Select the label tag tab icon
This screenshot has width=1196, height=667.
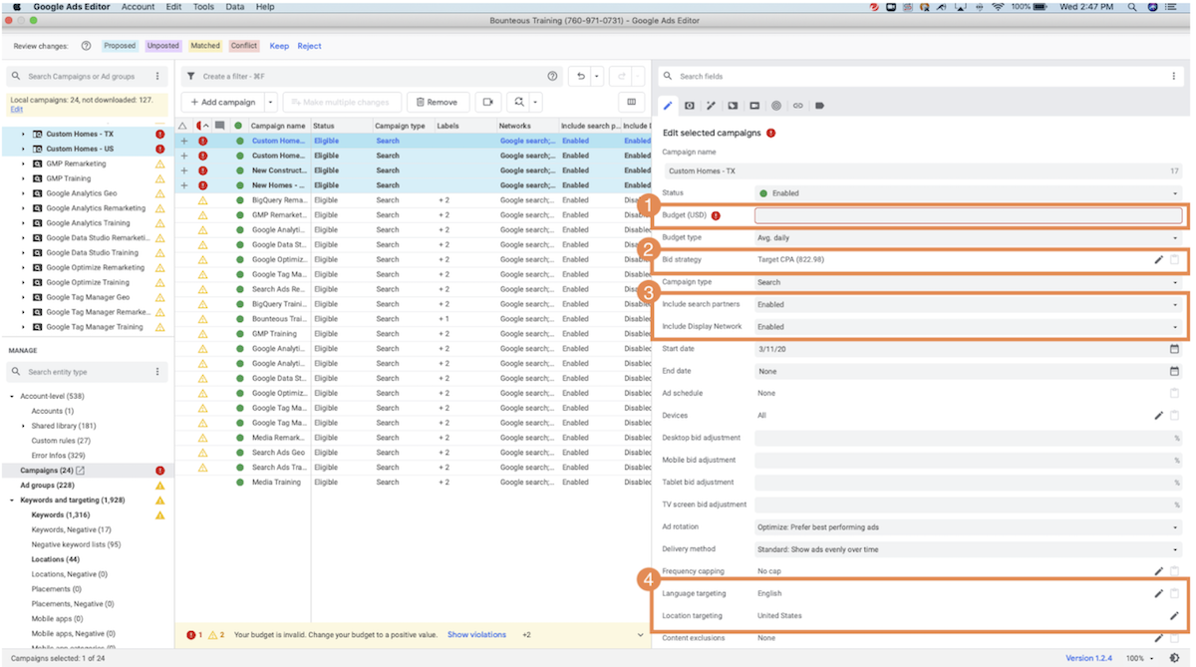pos(819,106)
